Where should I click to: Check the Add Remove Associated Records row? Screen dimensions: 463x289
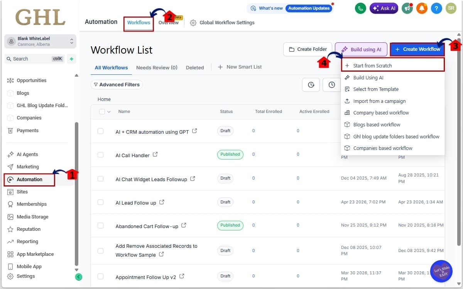[x=100, y=250]
